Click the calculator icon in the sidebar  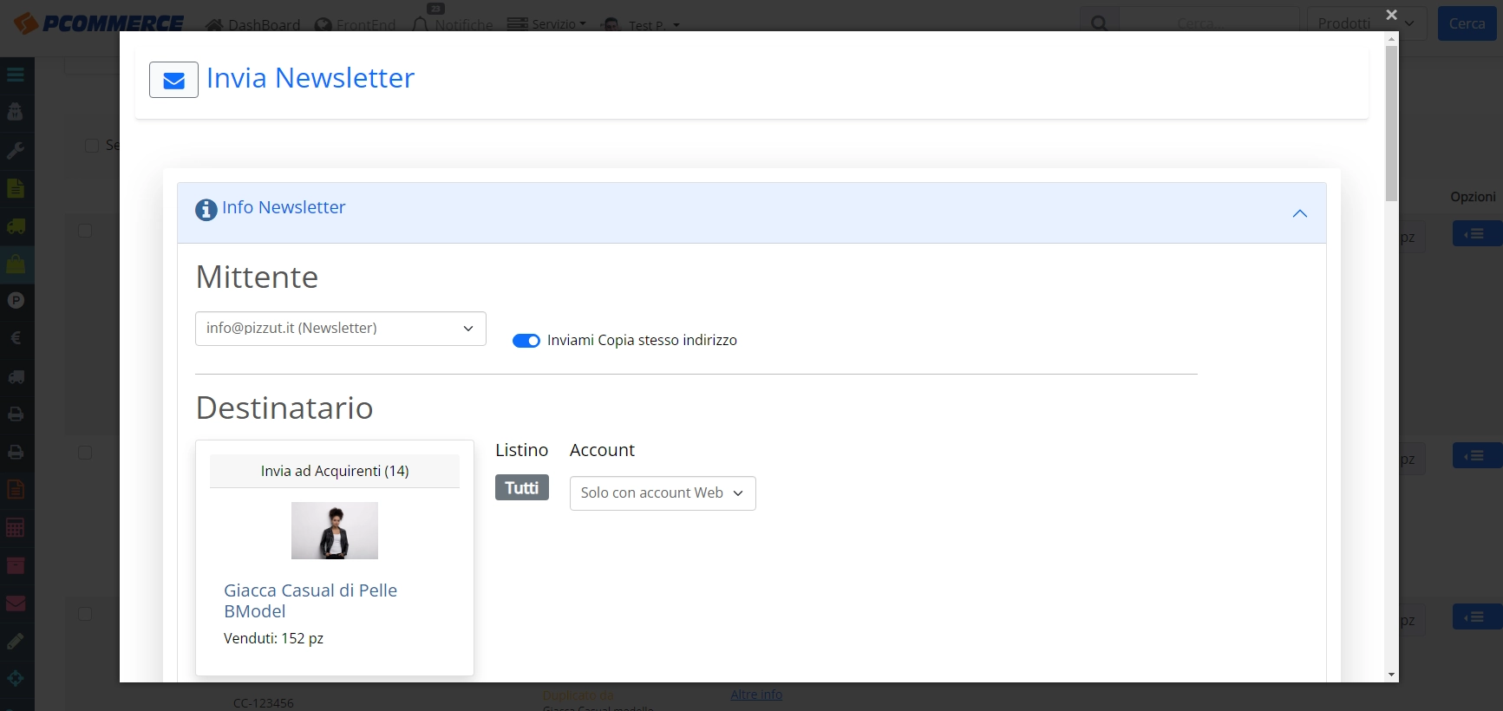pos(16,527)
